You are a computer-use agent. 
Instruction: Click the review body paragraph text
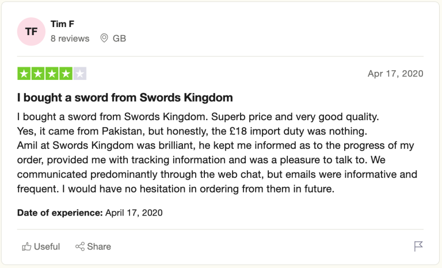coord(217,152)
